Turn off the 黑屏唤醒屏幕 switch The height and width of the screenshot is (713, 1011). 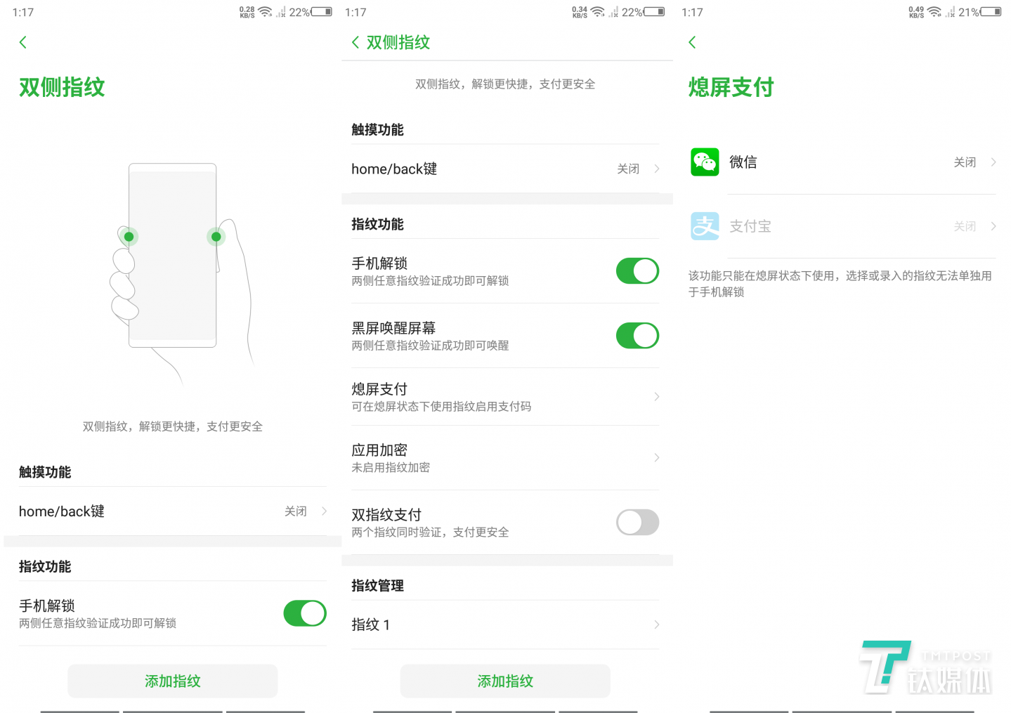pos(637,335)
